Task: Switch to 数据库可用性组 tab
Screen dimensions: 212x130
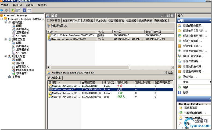Action: (71, 21)
